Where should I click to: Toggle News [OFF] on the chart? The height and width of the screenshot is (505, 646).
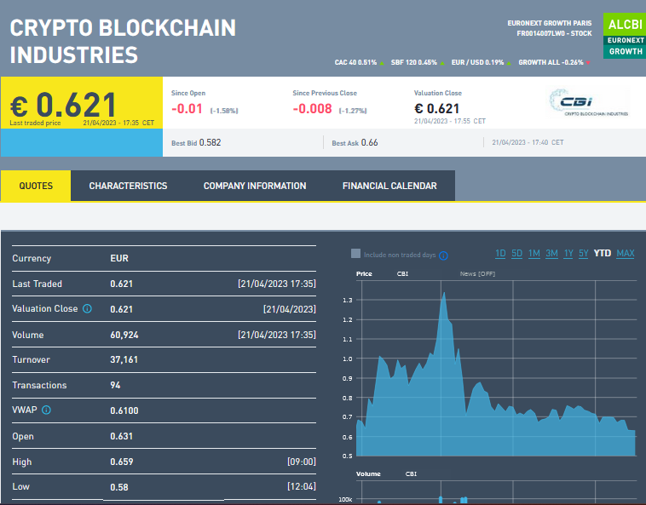pyautogui.click(x=477, y=274)
